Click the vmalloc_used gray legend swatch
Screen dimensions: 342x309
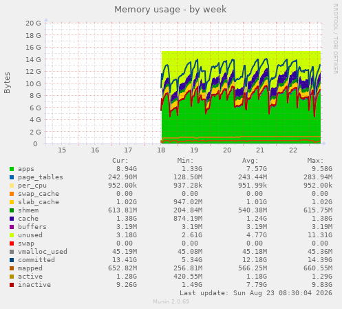[12, 252]
